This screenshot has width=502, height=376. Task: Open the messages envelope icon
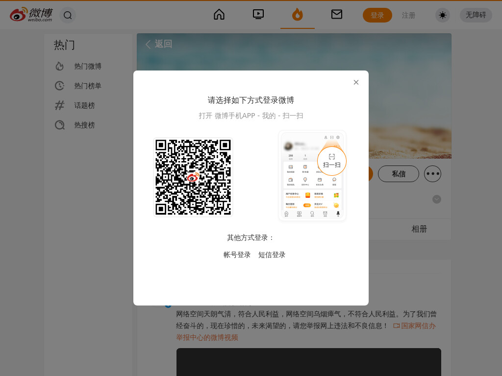(x=336, y=14)
